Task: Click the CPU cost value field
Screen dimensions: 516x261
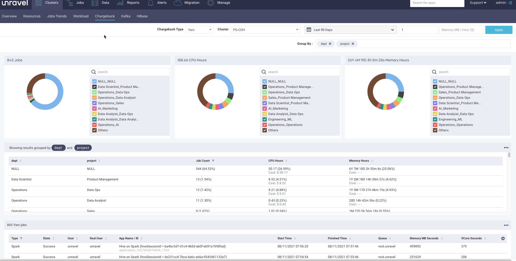Action: (x=418, y=30)
